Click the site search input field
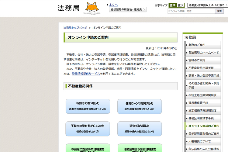The width and height of the screenshot is (228, 152). (x=191, y=11)
